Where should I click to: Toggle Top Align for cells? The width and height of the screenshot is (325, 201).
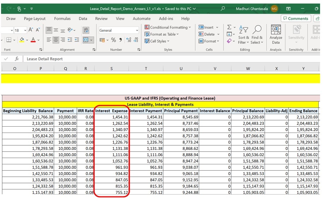click(49, 30)
